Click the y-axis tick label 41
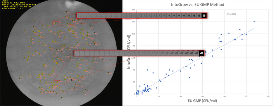 pos(134,70)
